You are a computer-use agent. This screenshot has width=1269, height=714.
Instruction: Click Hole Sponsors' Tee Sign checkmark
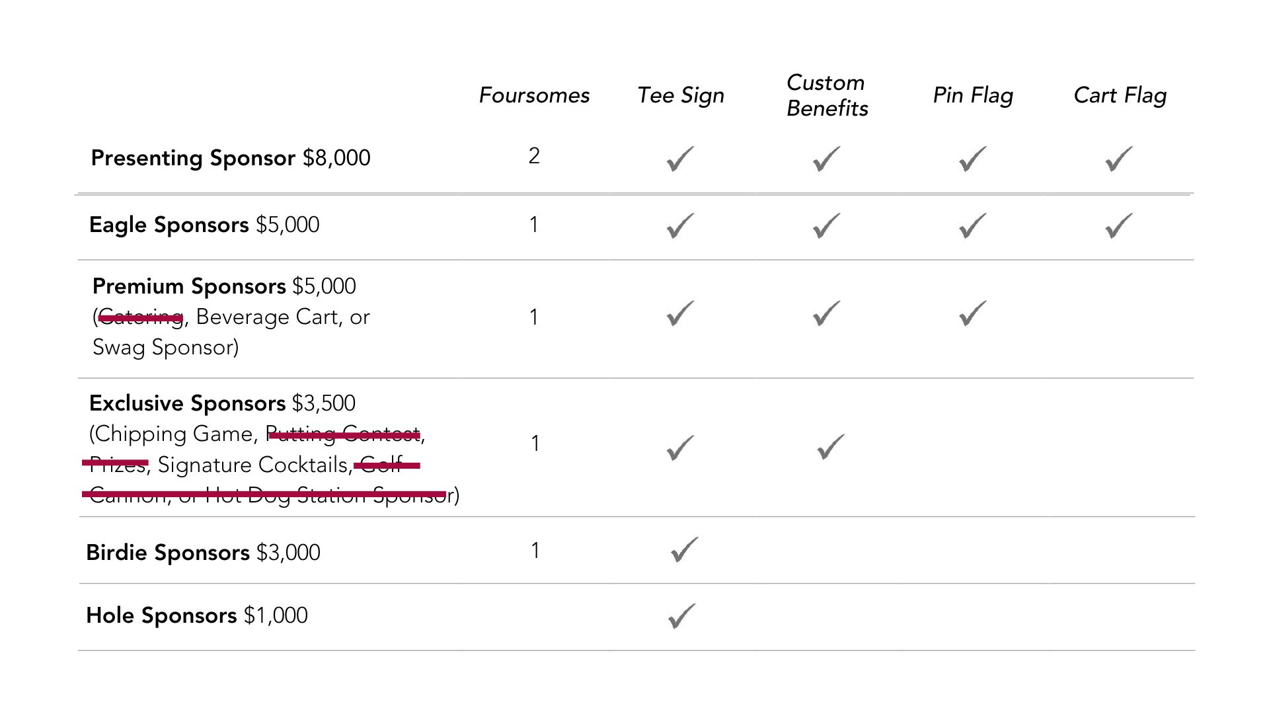pos(681,616)
